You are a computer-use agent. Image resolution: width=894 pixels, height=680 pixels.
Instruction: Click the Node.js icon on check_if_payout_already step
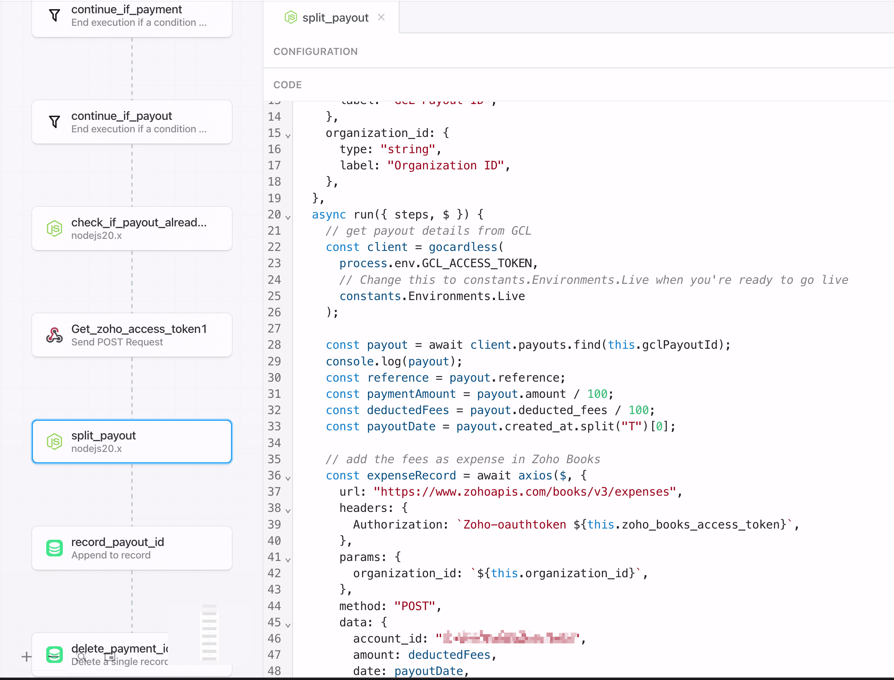click(55, 228)
